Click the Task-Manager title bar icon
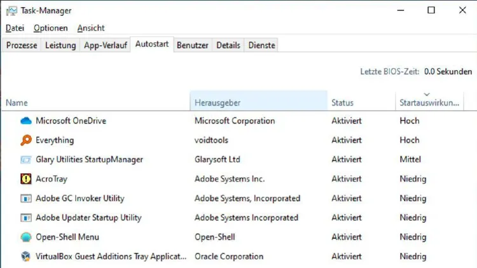 coord(11,11)
